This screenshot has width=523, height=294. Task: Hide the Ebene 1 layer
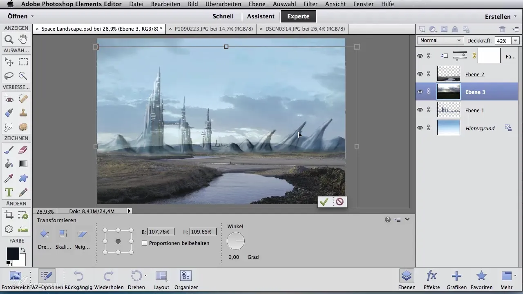pyautogui.click(x=420, y=109)
